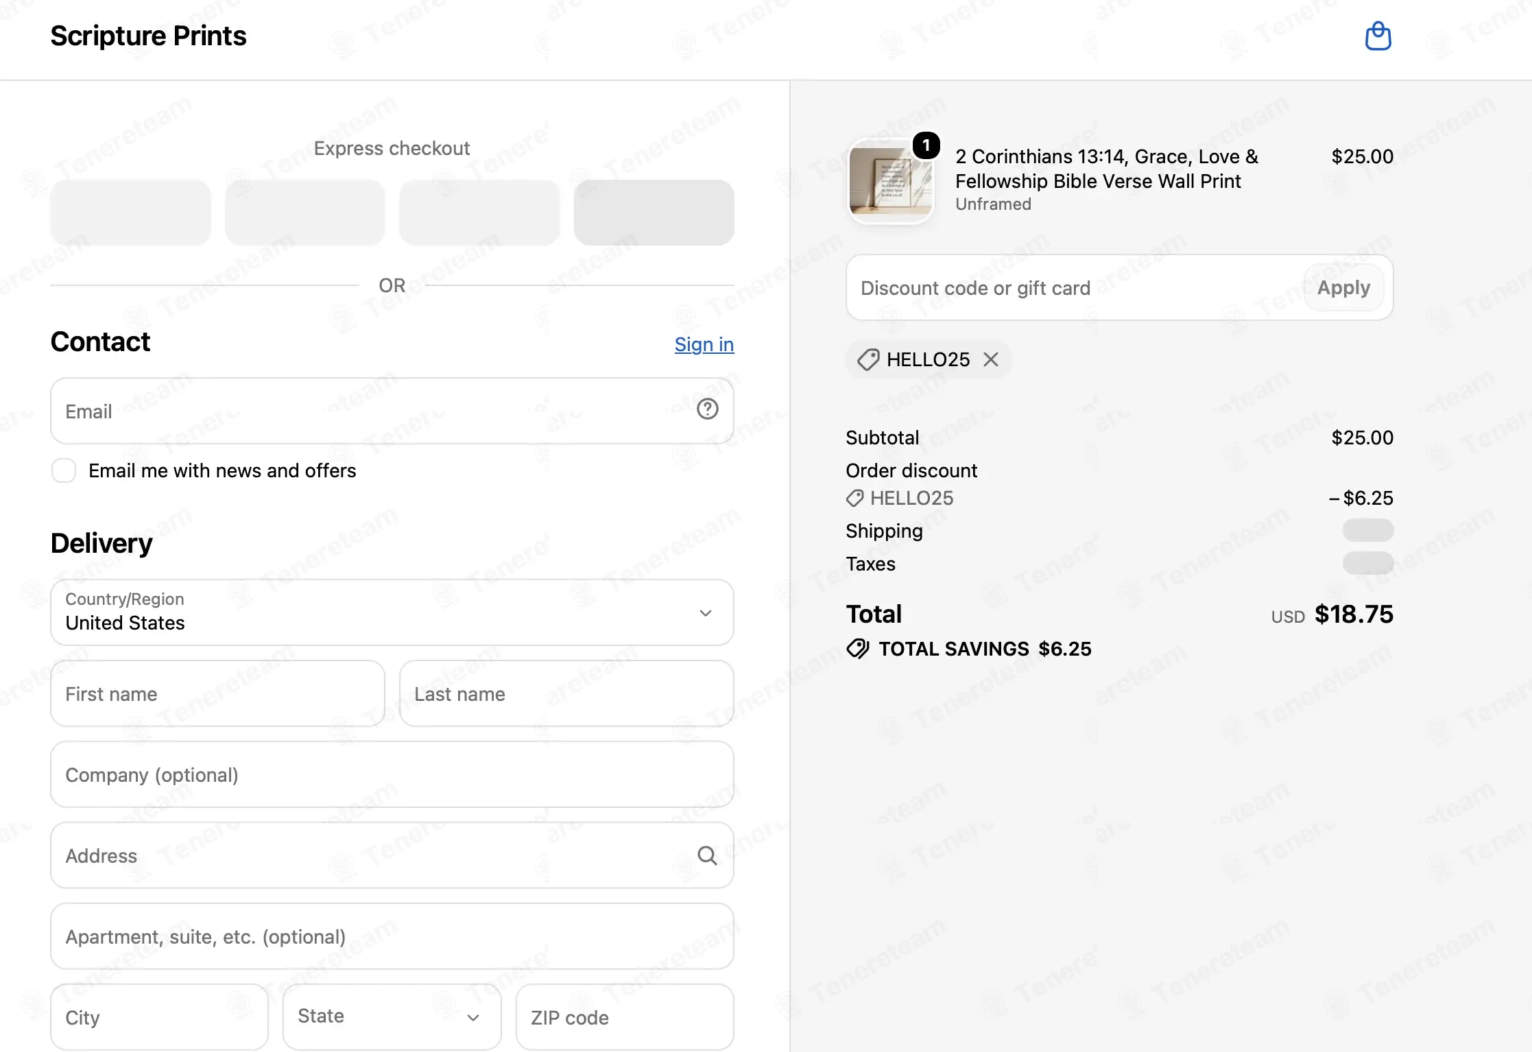The height and width of the screenshot is (1052, 1532).
Task: Click the address search magnifier icon
Action: [x=707, y=855]
